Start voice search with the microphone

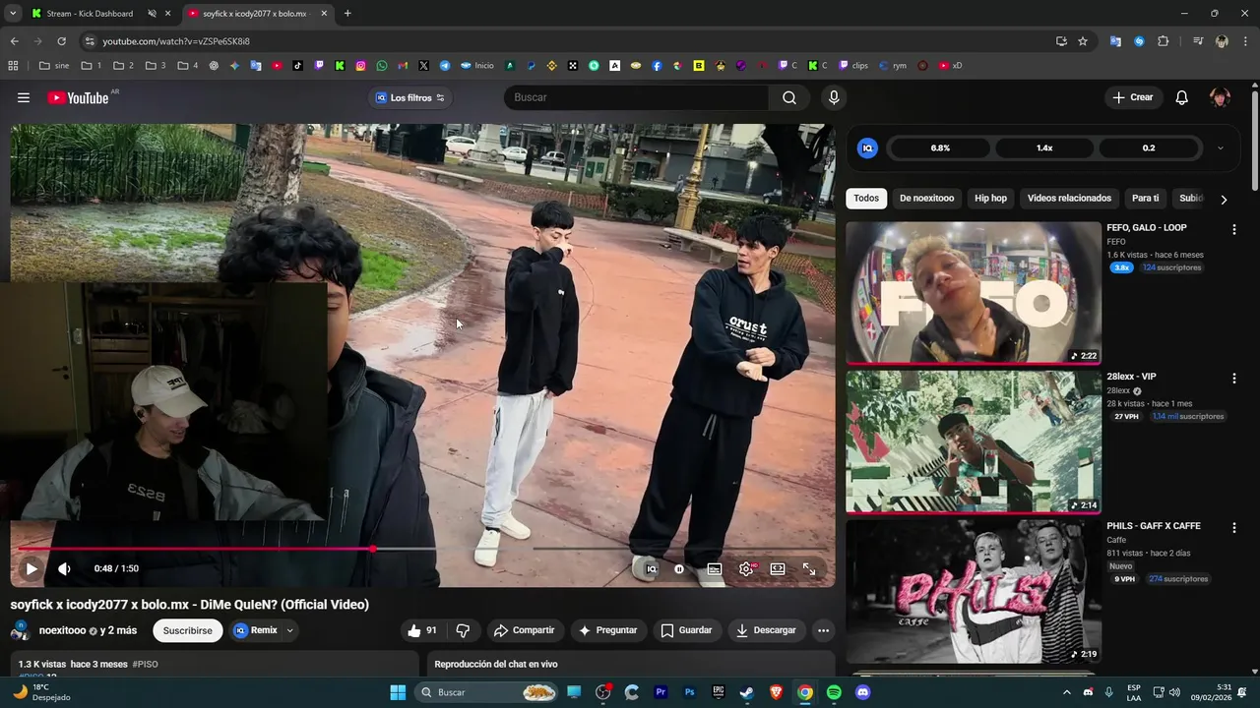[x=834, y=97]
